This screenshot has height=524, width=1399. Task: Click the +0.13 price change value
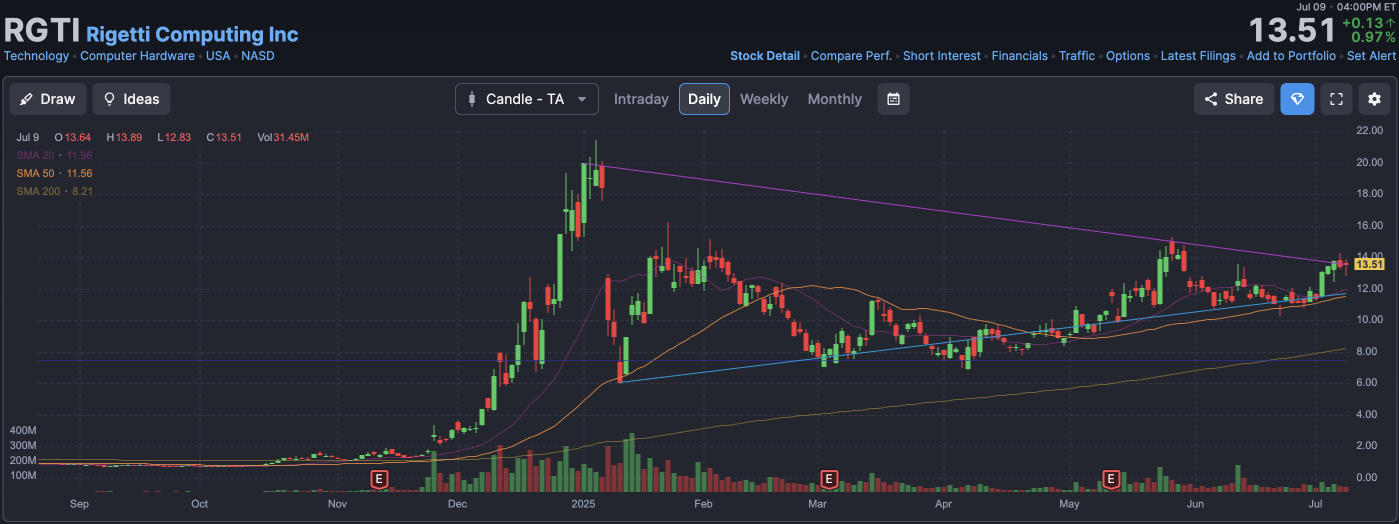[1362, 23]
